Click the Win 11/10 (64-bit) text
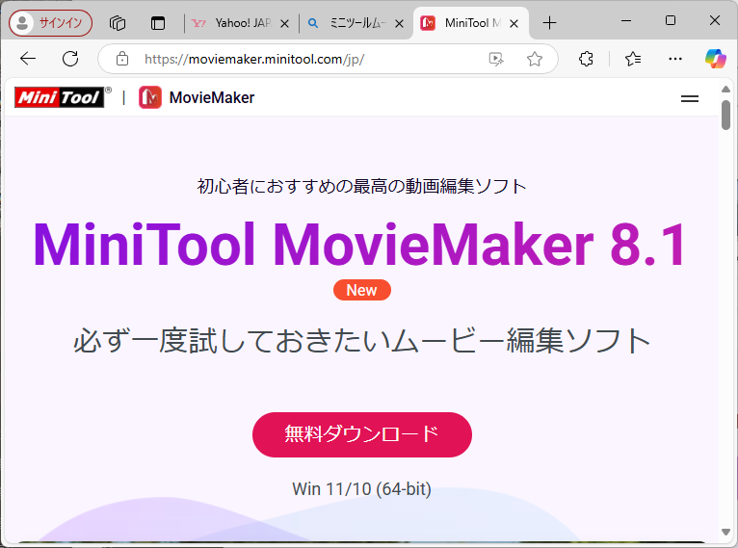The height and width of the screenshot is (548, 738). (361, 488)
